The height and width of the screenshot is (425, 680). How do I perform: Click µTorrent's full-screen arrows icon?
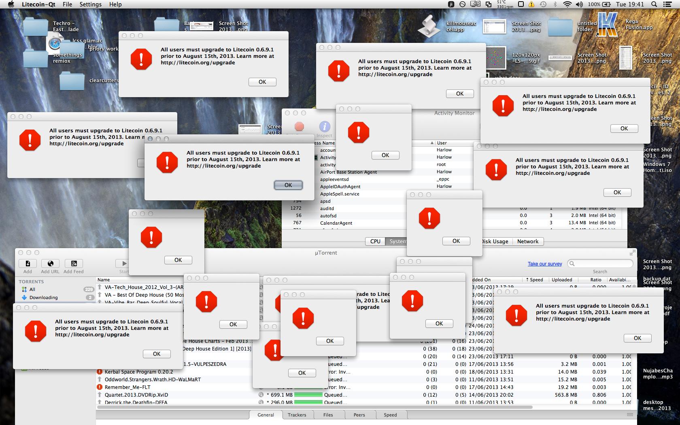tap(632, 253)
